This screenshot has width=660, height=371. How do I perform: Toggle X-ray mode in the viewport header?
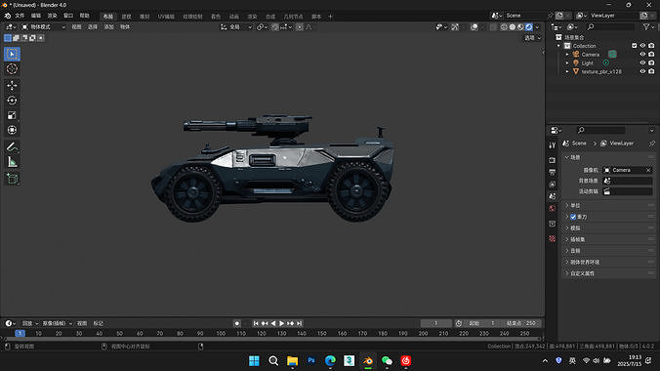point(493,27)
